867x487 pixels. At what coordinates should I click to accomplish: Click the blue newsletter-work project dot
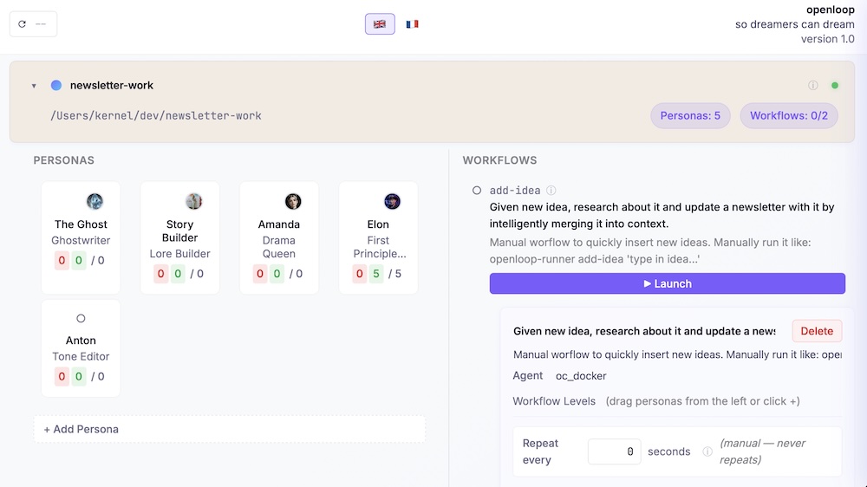tap(55, 85)
